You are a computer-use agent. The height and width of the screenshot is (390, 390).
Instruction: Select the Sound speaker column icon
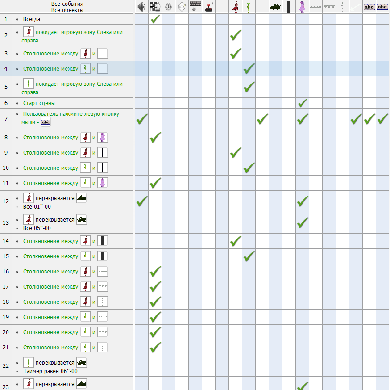pyautogui.click(x=141, y=7)
